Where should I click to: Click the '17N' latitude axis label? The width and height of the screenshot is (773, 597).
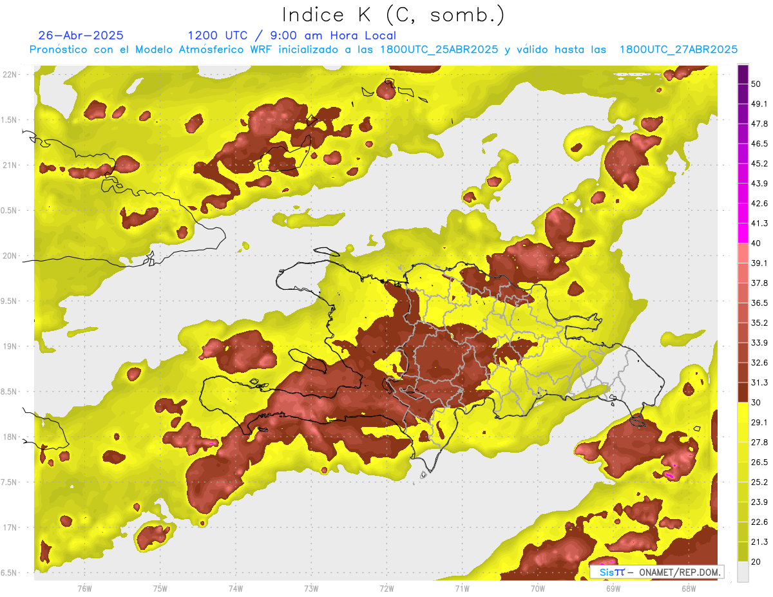pos(10,527)
